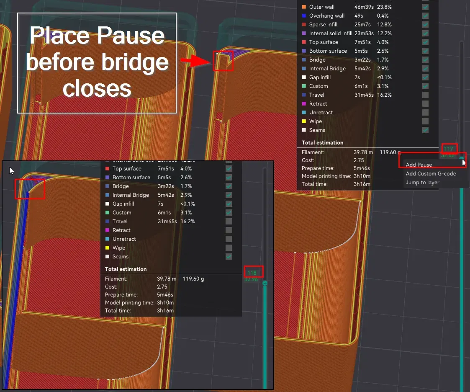Click white Gap infill swatch in layer 117 legend
Image resolution: width=470 pixels, height=392 pixels.
(x=304, y=77)
